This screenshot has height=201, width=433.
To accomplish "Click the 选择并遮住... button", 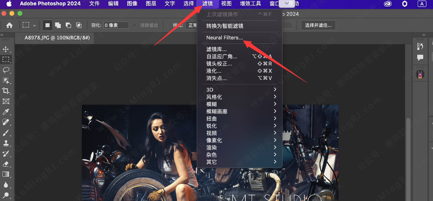I will (x=318, y=25).
